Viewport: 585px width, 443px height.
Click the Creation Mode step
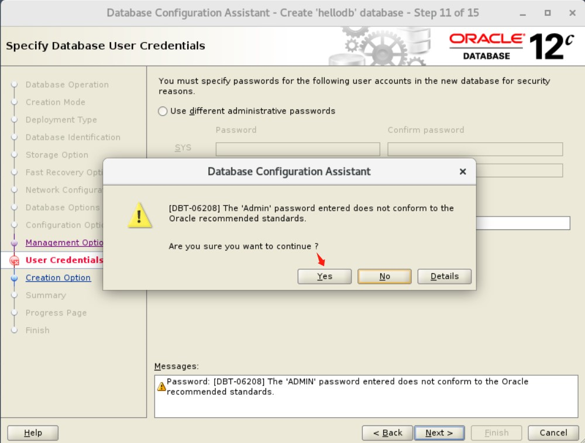[x=55, y=102]
